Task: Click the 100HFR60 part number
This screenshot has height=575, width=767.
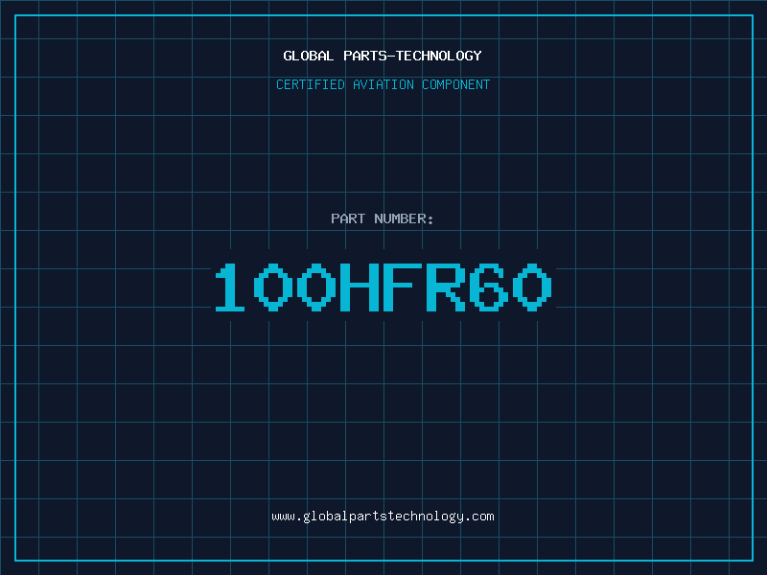Action: [x=383, y=287]
